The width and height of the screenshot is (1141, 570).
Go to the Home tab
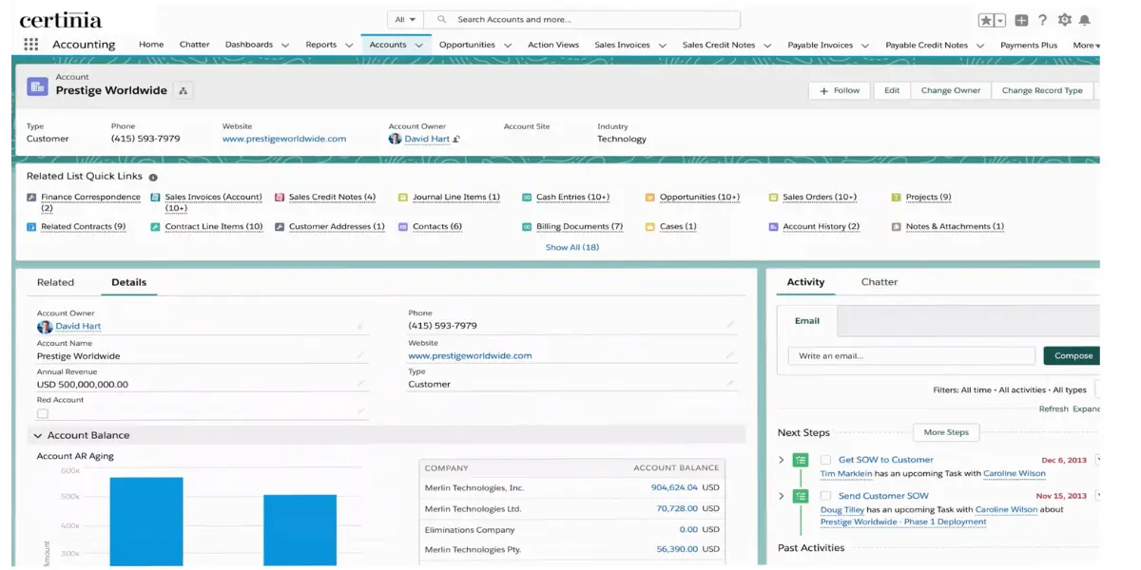pos(151,45)
